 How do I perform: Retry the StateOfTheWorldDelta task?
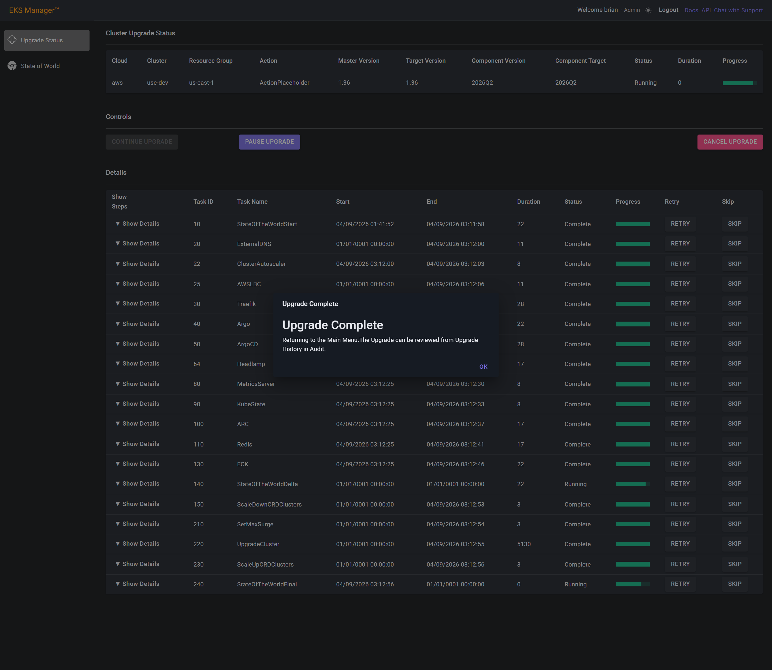[680, 483]
